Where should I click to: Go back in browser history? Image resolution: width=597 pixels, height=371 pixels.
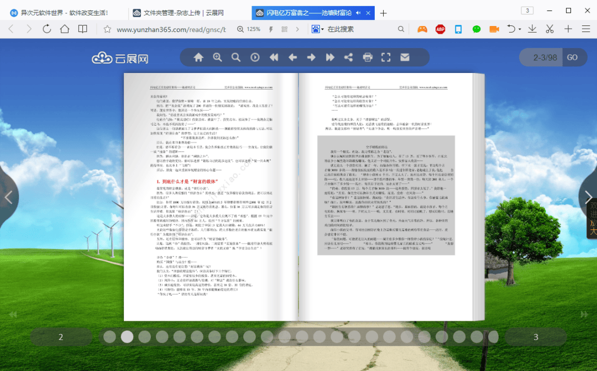tap(11, 29)
